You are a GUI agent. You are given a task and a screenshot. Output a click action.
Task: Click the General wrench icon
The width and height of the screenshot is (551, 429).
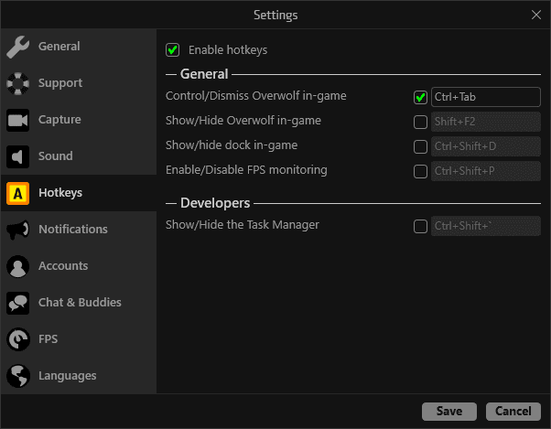[x=17, y=47]
